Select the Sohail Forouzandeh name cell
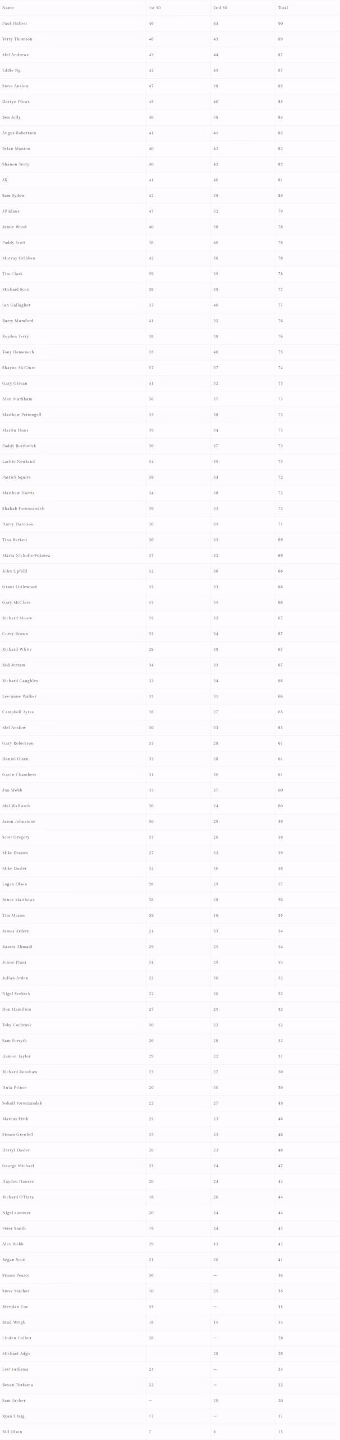The width and height of the screenshot is (340, 1440). tap(22, 1103)
